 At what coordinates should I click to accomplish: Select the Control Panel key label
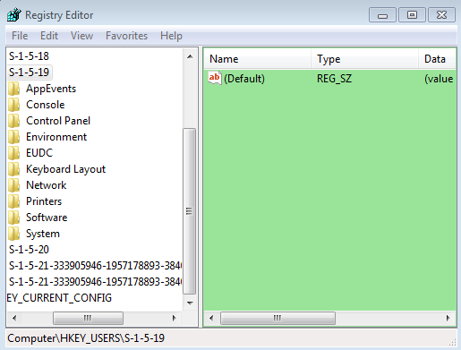click(58, 121)
